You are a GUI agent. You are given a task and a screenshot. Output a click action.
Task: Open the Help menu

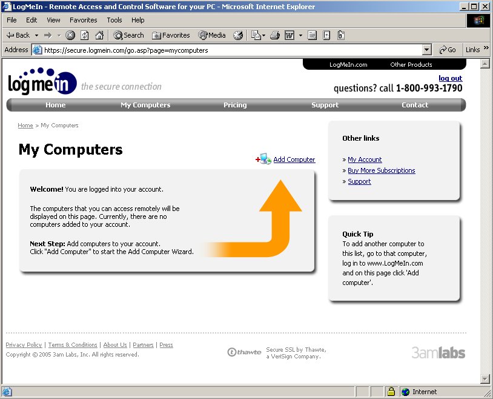click(x=137, y=20)
